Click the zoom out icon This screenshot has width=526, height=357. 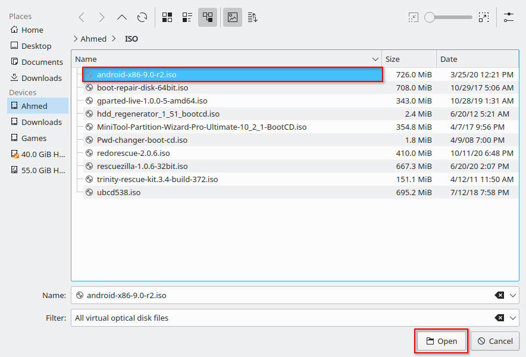pyautogui.click(x=414, y=17)
